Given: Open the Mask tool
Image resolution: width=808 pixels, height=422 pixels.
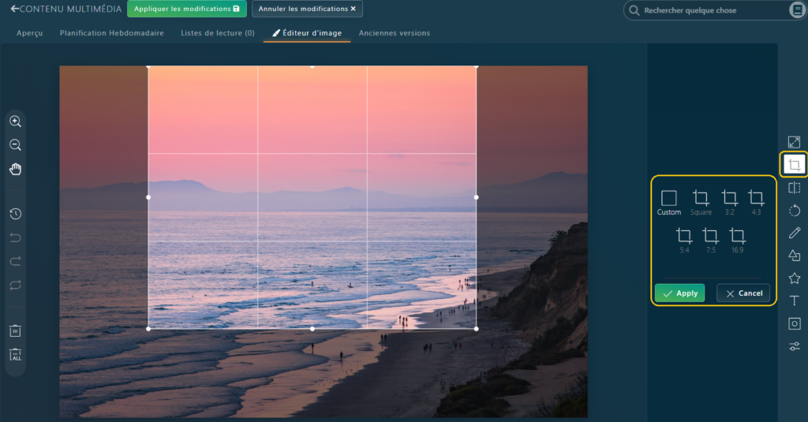Looking at the screenshot, I should (x=794, y=323).
